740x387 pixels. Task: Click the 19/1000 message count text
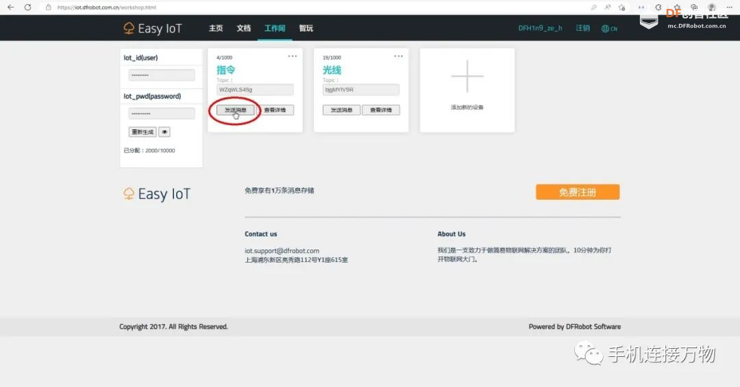332,57
